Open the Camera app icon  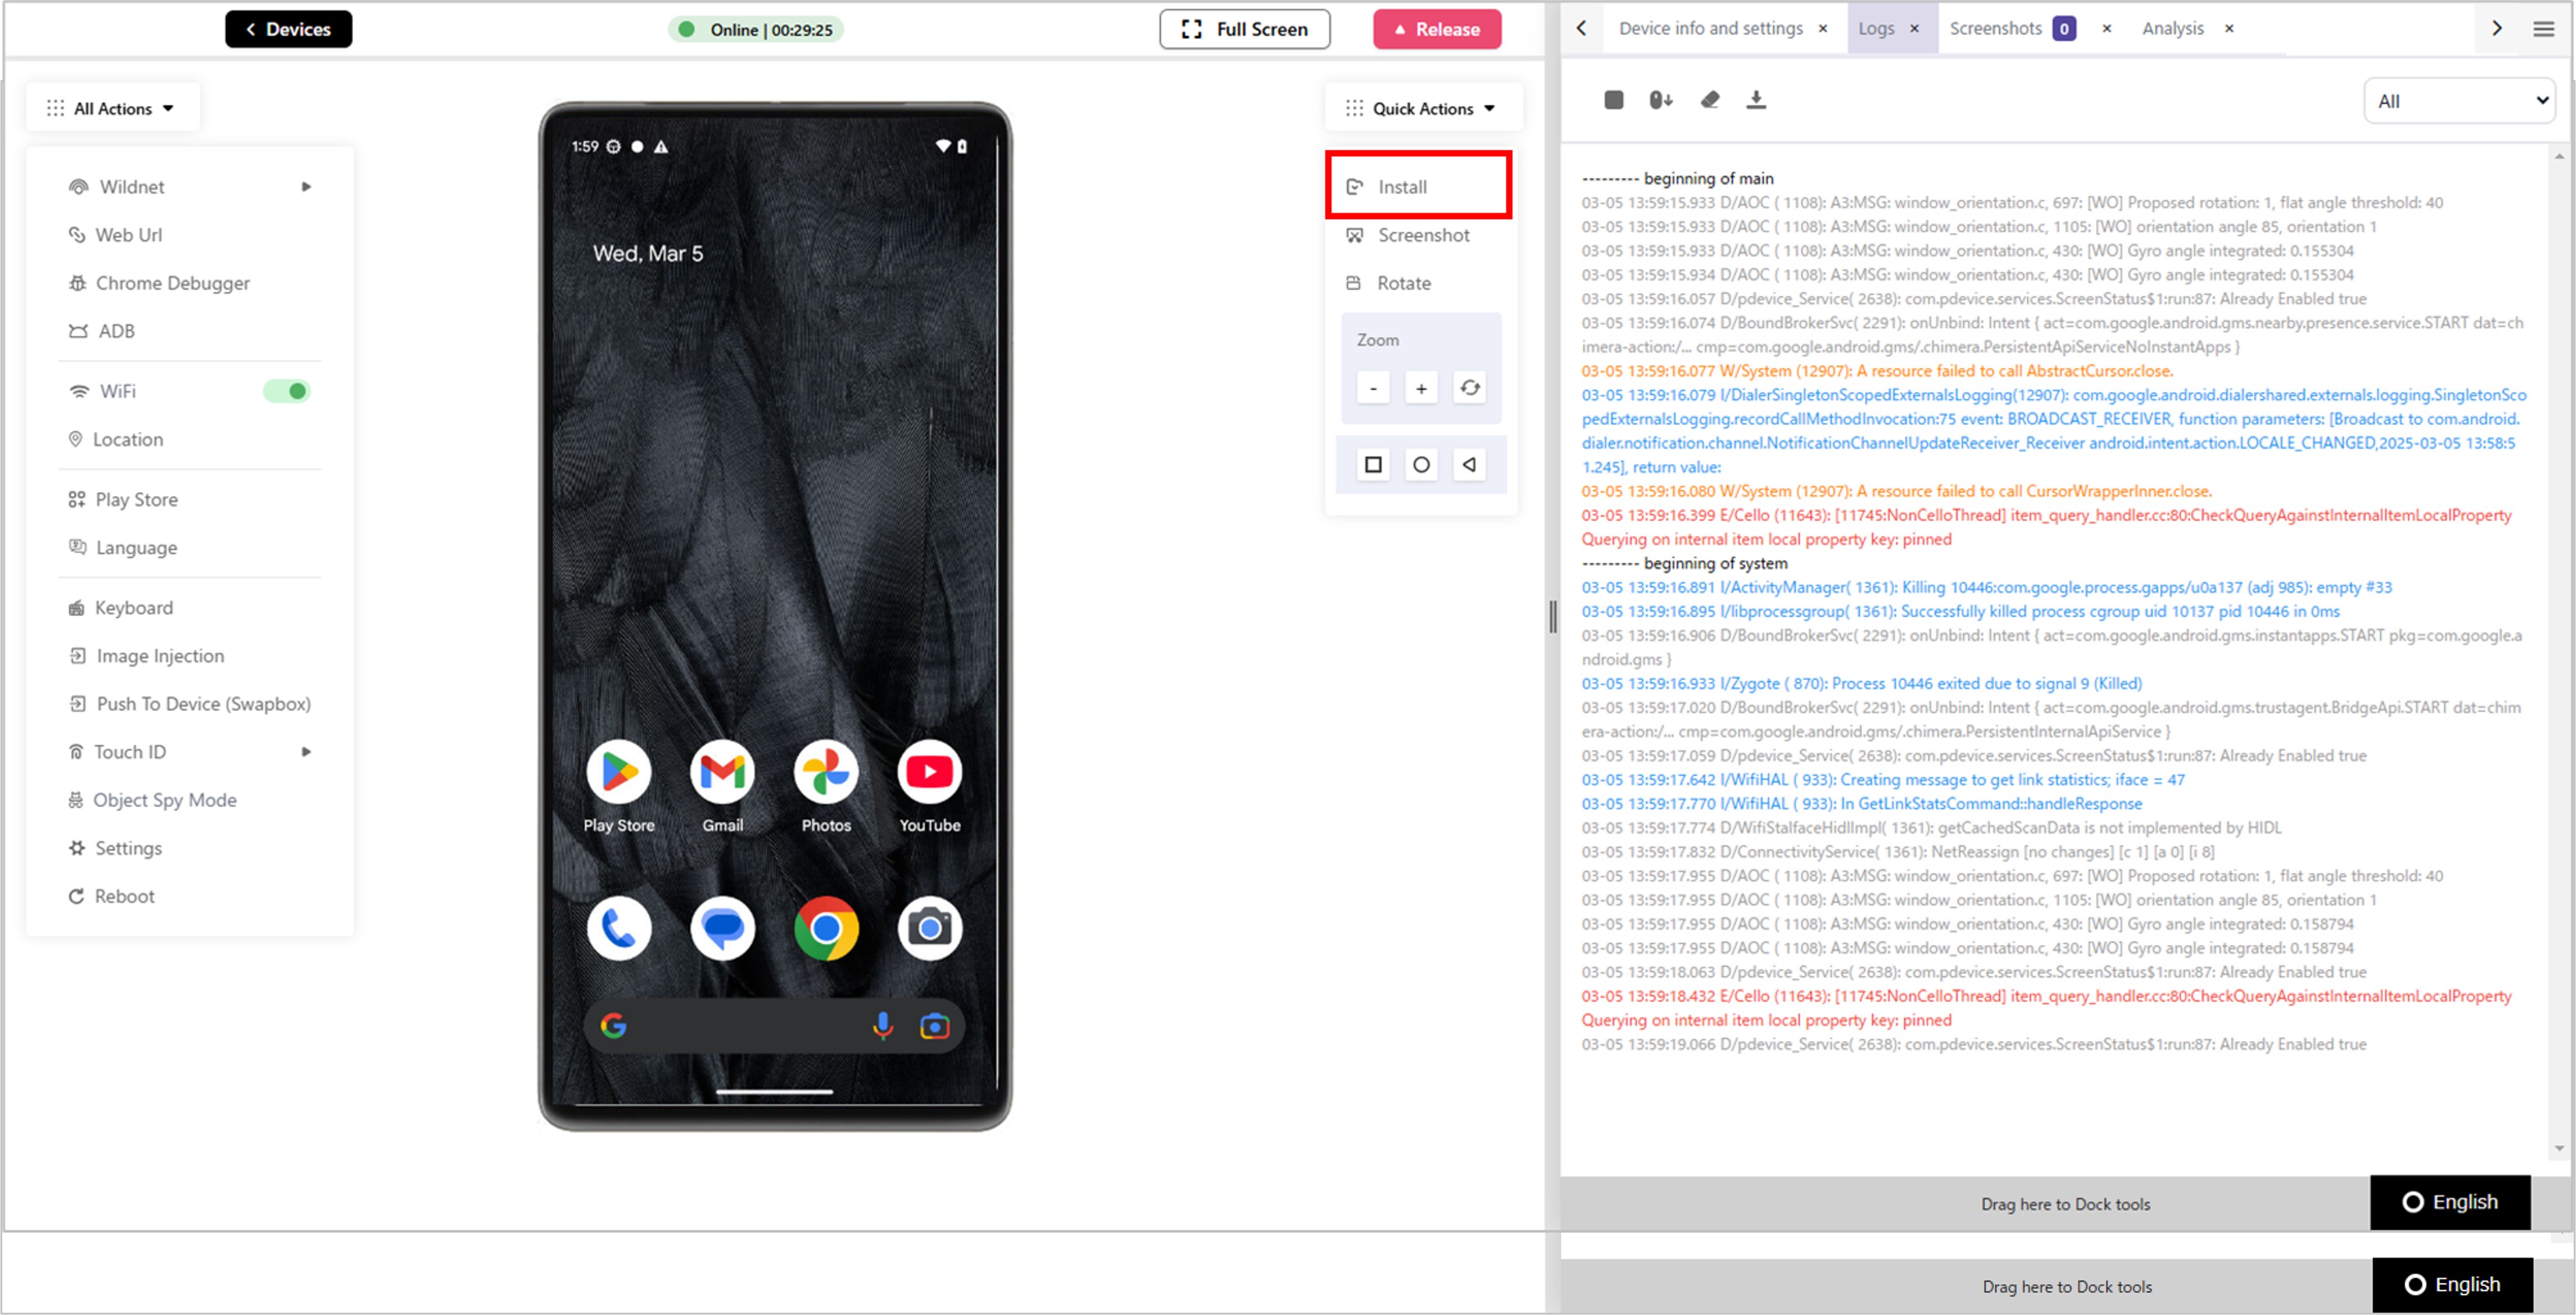coord(929,928)
